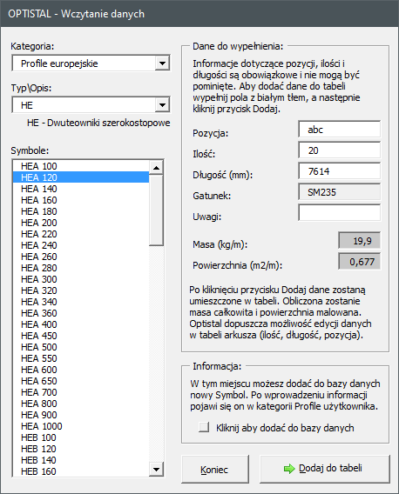This screenshot has height=494, width=399.
Task: Enable checkbox Kliknij aby dodać do bazy danych
Action: click(204, 427)
